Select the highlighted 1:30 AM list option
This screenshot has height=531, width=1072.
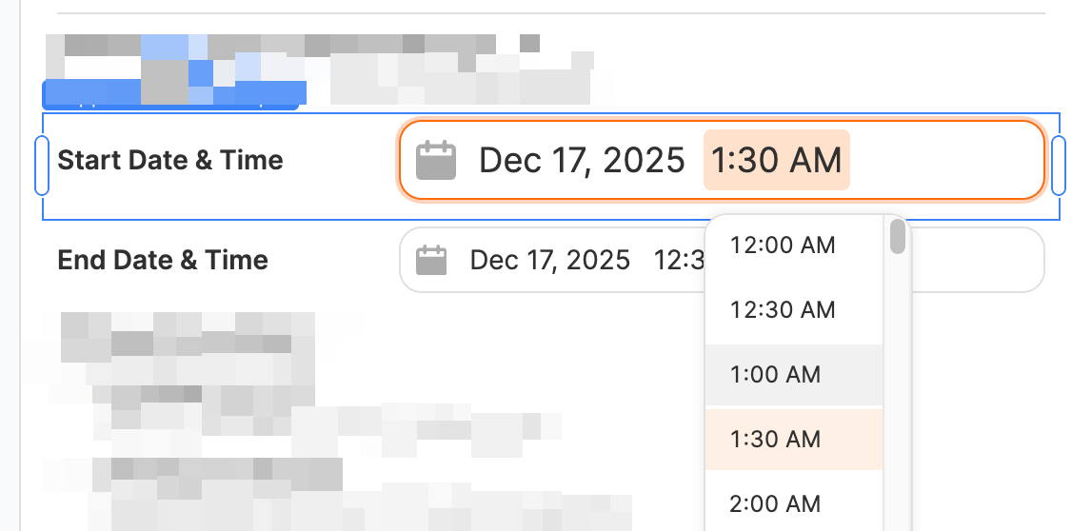(775, 440)
